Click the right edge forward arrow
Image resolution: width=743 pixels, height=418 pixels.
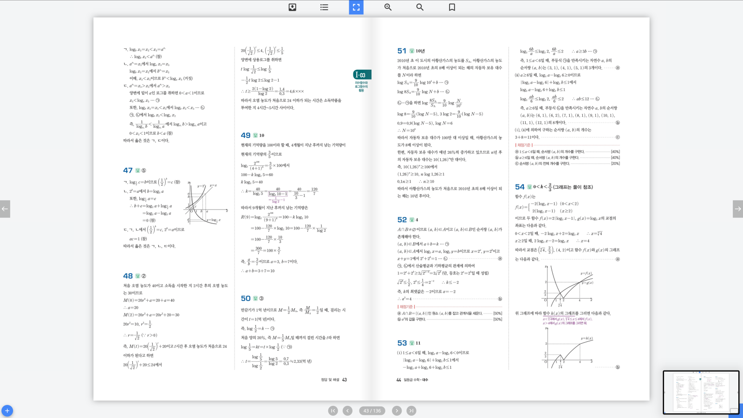tap(737, 209)
